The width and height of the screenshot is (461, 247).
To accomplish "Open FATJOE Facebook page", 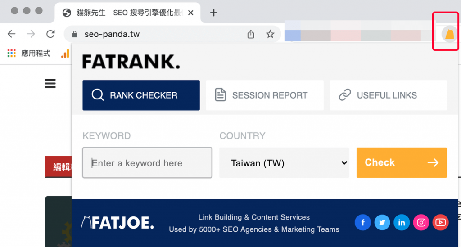I will point(362,222).
